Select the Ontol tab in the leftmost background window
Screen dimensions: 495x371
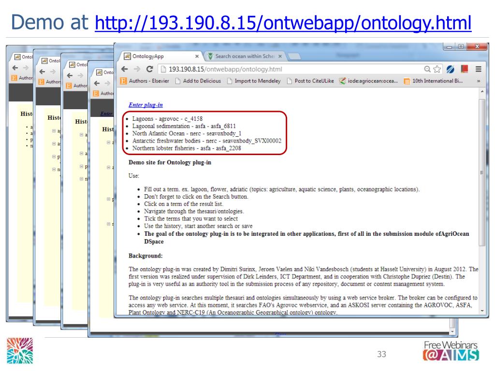(x=23, y=57)
